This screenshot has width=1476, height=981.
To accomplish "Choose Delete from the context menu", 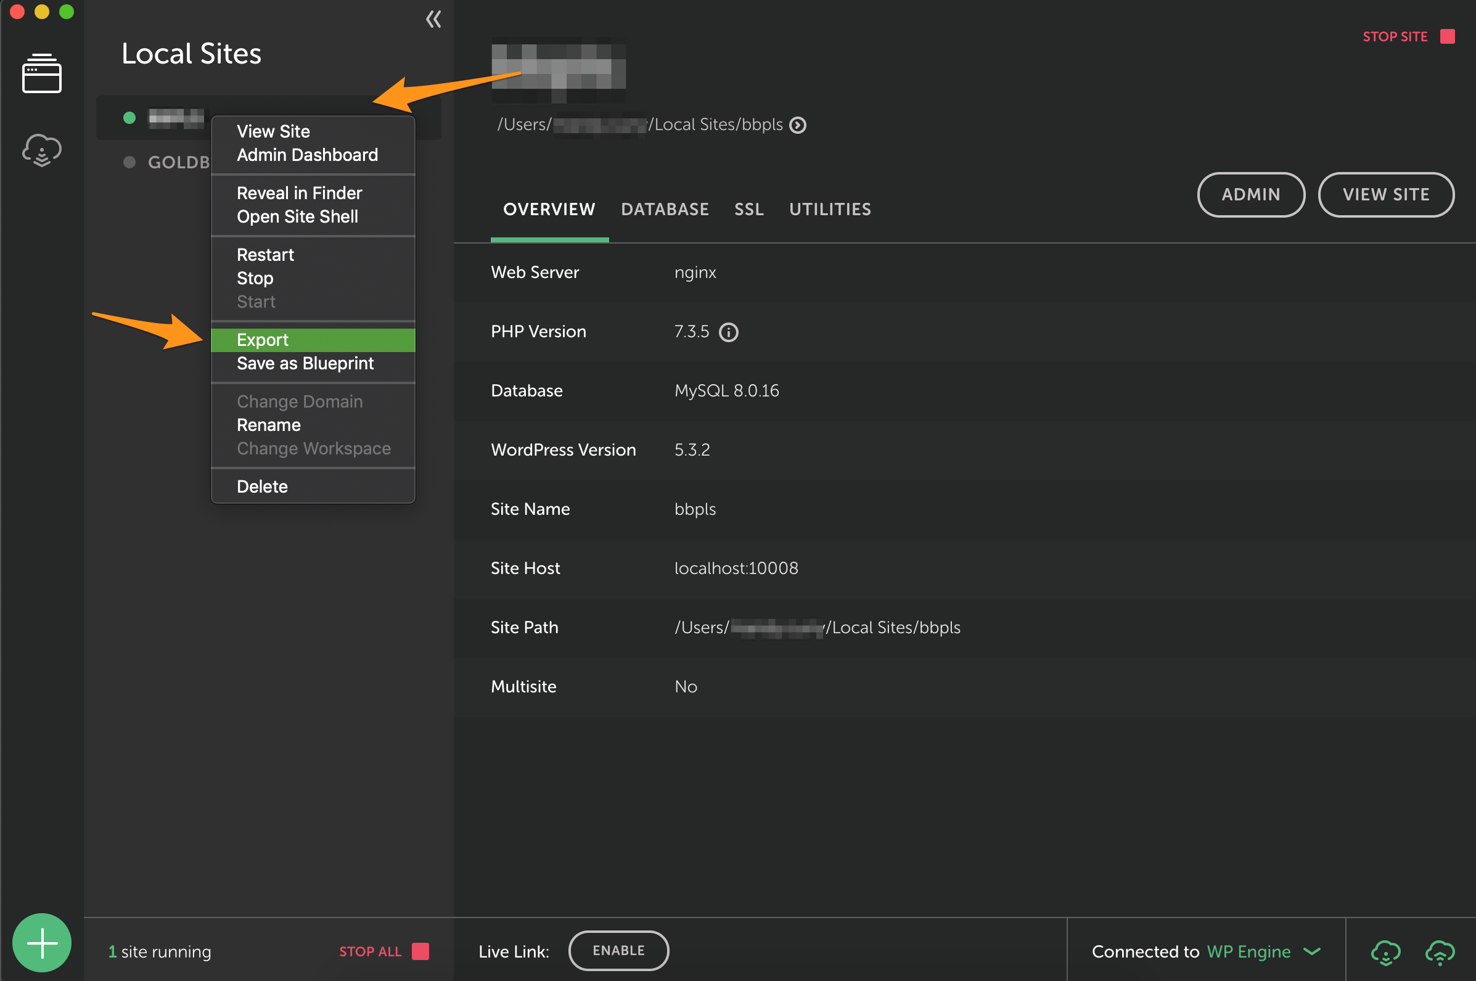I will coord(262,486).
